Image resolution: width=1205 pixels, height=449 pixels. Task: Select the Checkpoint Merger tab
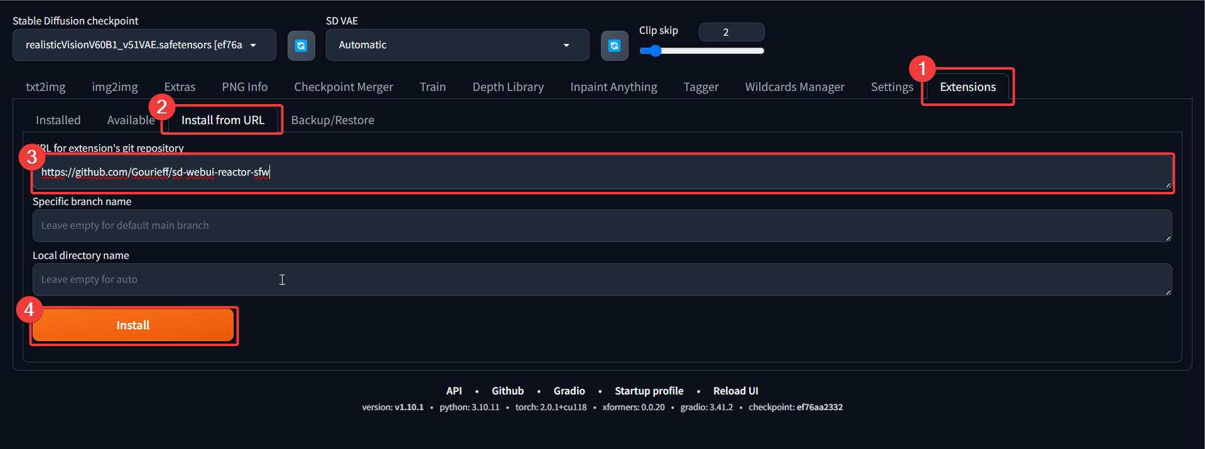pyautogui.click(x=343, y=87)
